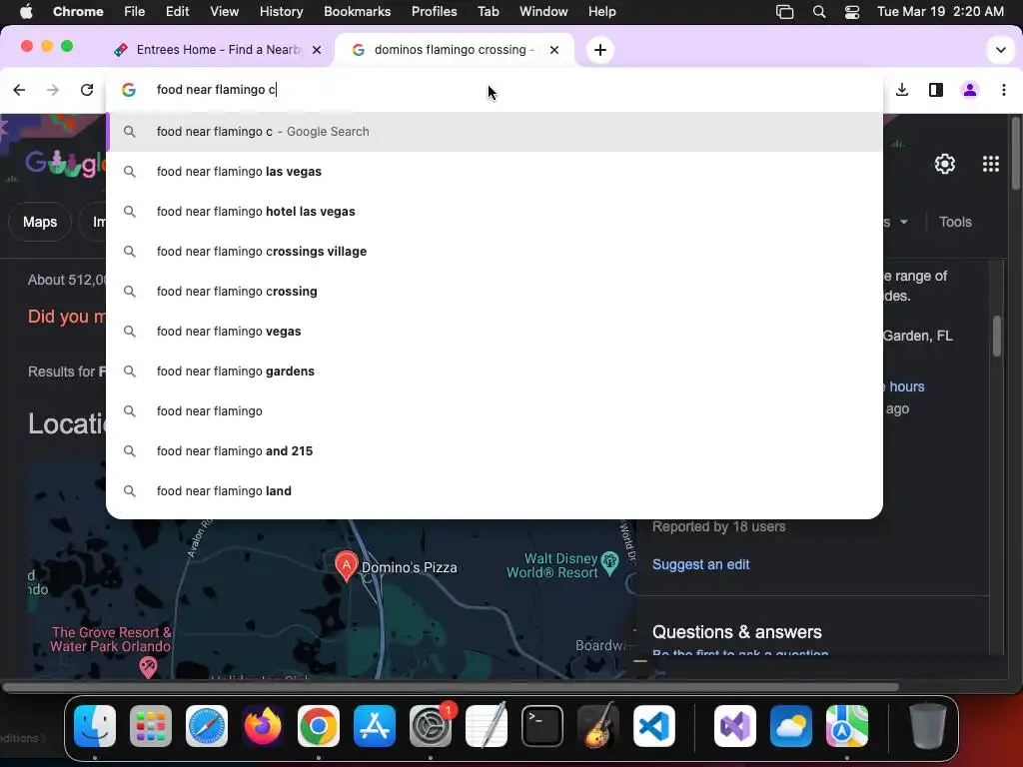1023x767 pixels.
Task: Toggle the Chrome side panel icon
Action: coord(935,90)
